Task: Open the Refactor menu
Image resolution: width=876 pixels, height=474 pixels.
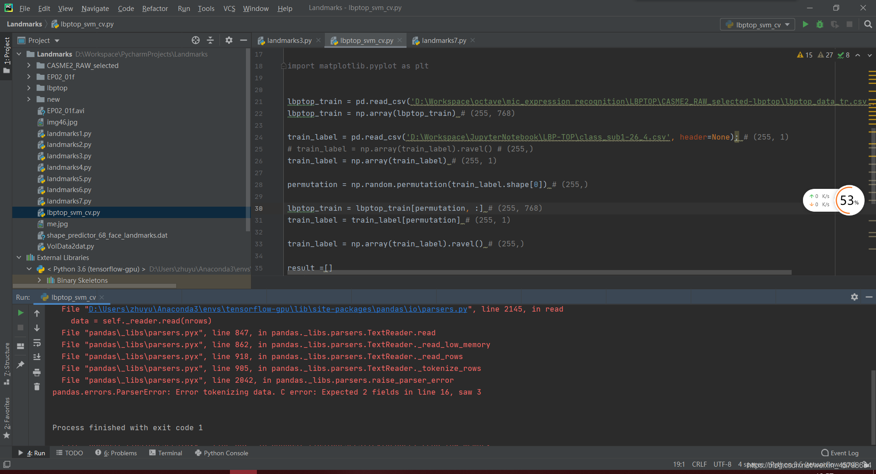Action: [155, 8]
